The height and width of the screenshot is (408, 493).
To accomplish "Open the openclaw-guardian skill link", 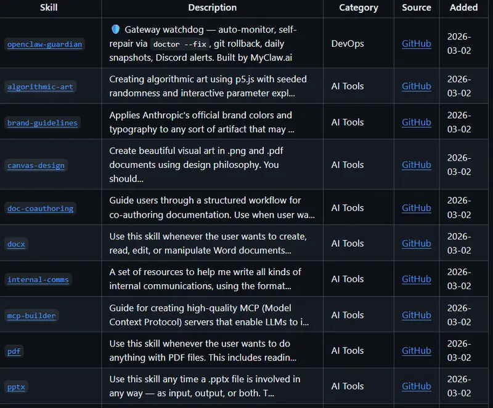I will (x=44, y=44).
